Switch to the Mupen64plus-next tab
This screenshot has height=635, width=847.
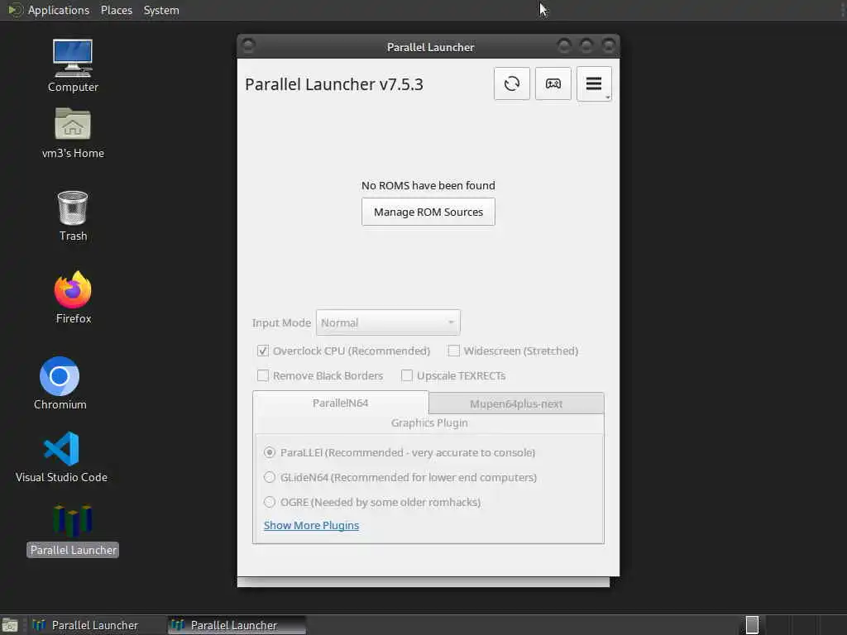click(516, 403)
